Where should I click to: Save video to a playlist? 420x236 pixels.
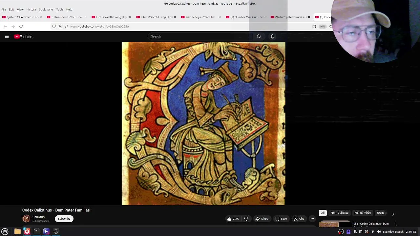pos(281,219)
